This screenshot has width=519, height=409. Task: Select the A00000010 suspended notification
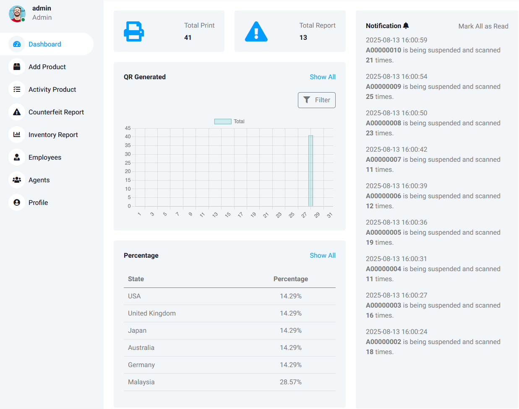433,50
